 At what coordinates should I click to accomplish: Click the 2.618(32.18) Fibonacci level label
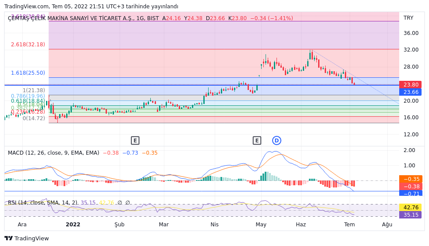point(28,45)
